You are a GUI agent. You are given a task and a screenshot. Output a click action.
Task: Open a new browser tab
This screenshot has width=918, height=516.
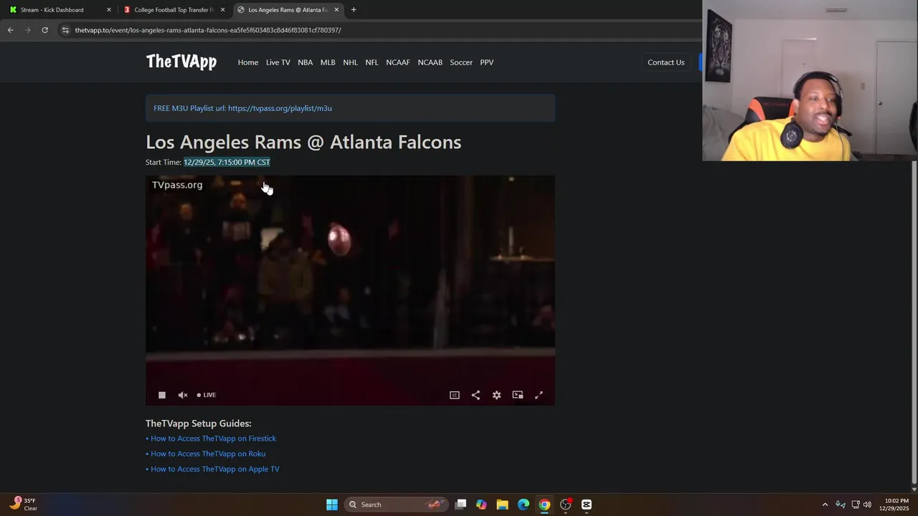pyautogui.click(x=354, y=10)
